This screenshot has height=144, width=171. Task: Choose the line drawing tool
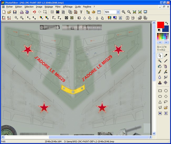click(165, 61)
